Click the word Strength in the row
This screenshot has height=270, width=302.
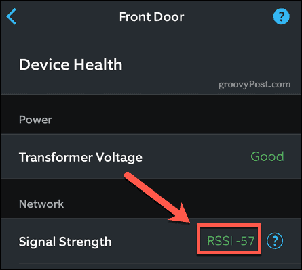[85, 242]
